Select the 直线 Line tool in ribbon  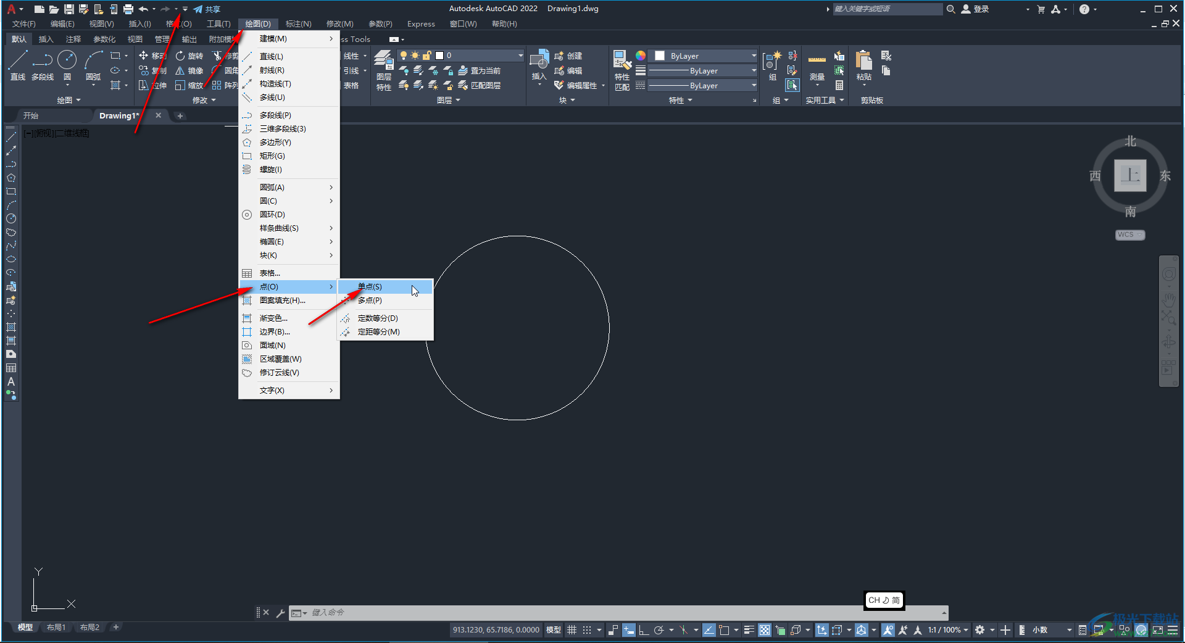point(18,65)
